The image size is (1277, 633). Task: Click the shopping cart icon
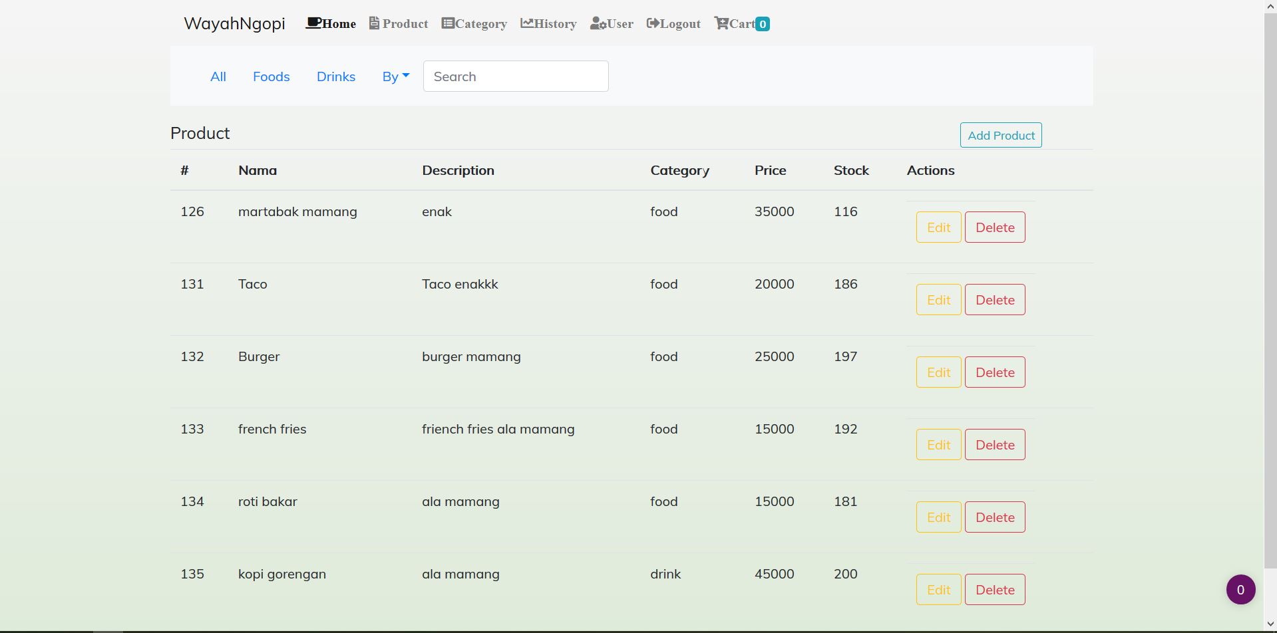[721, 23]
